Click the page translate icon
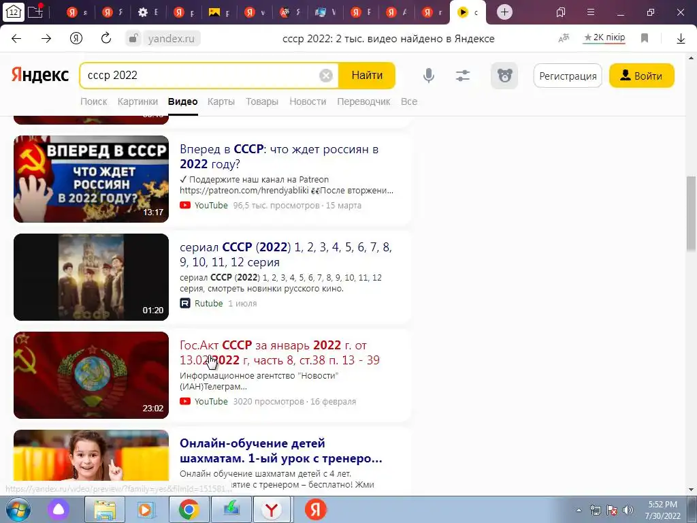The width and height of the screenshot is (697, 523). (x=564, y=39)
